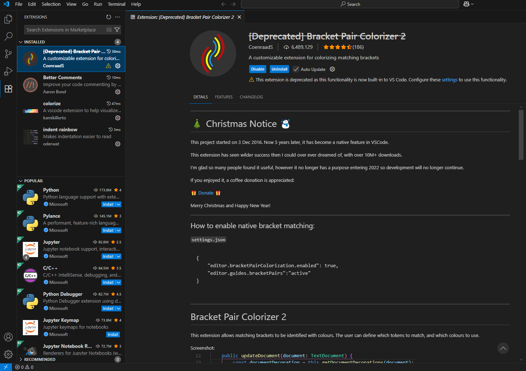Open the Donate link

coord(206,193)
